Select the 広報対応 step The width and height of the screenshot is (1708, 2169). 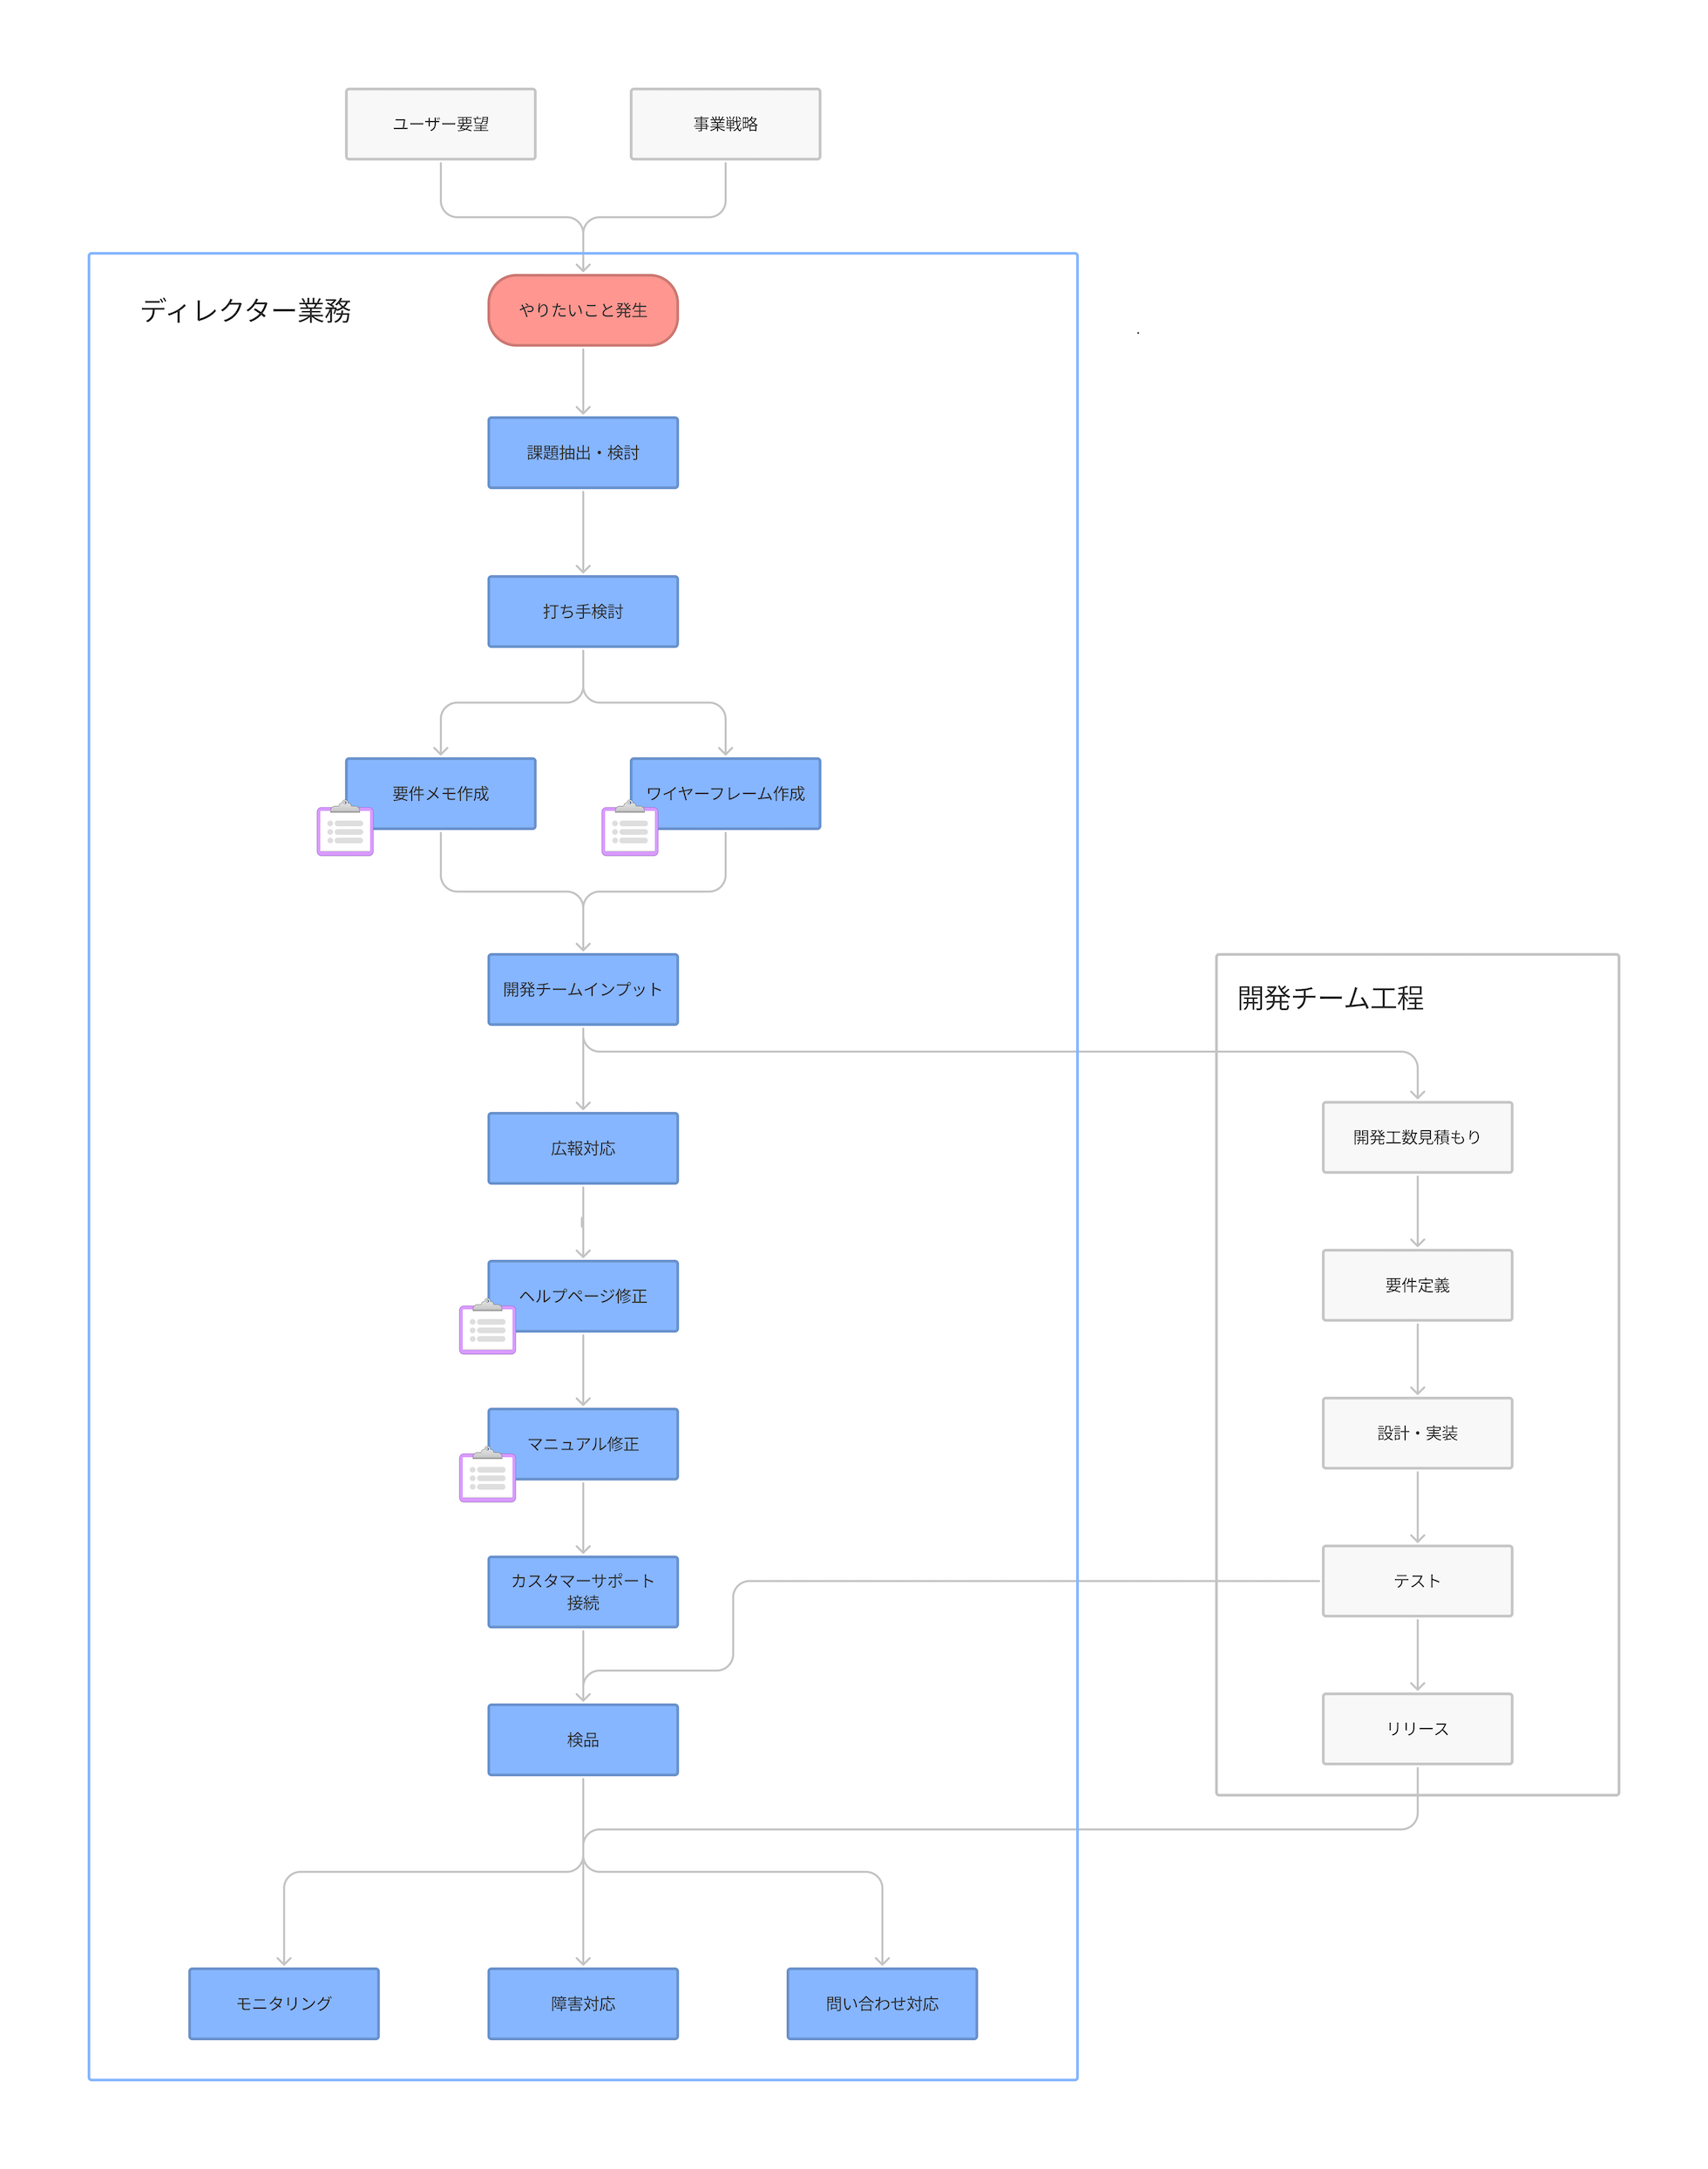(583, 1148)
